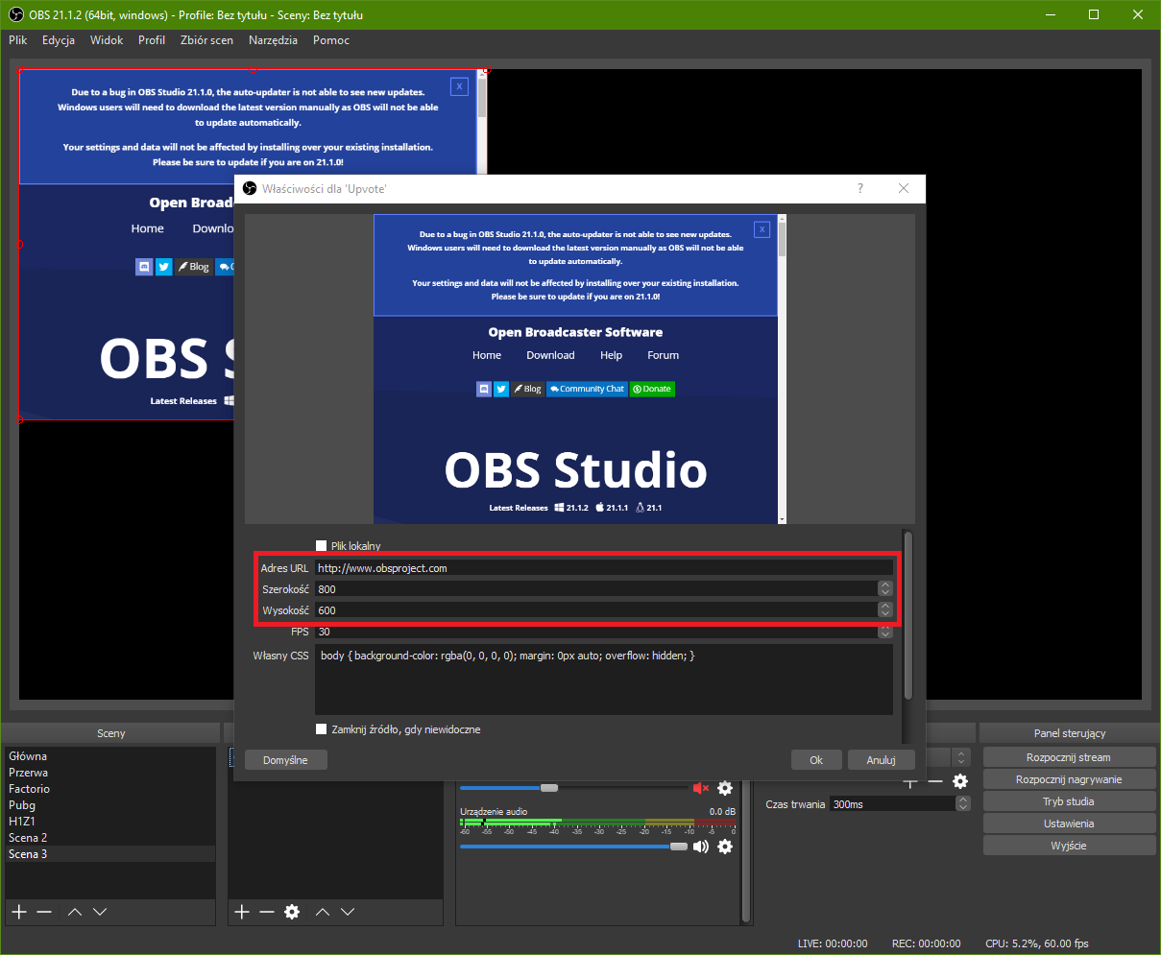Image resolution: width=1161 pixels, height=955 pixels.
Task: Mute the Urządzenie audio speaker icon
Action: pos(700,847)
